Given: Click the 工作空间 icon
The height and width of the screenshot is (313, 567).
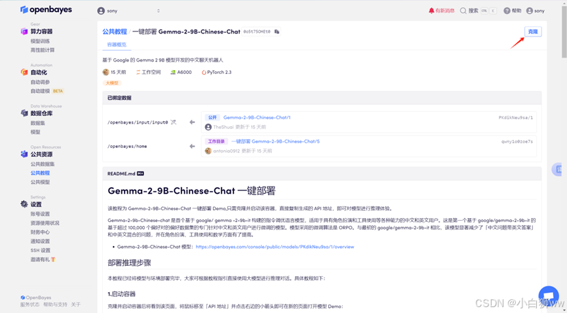Looking at the screenshot, I should click(138, 72).
